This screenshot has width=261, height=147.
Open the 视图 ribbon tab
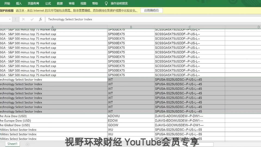[x=83, y=3]
